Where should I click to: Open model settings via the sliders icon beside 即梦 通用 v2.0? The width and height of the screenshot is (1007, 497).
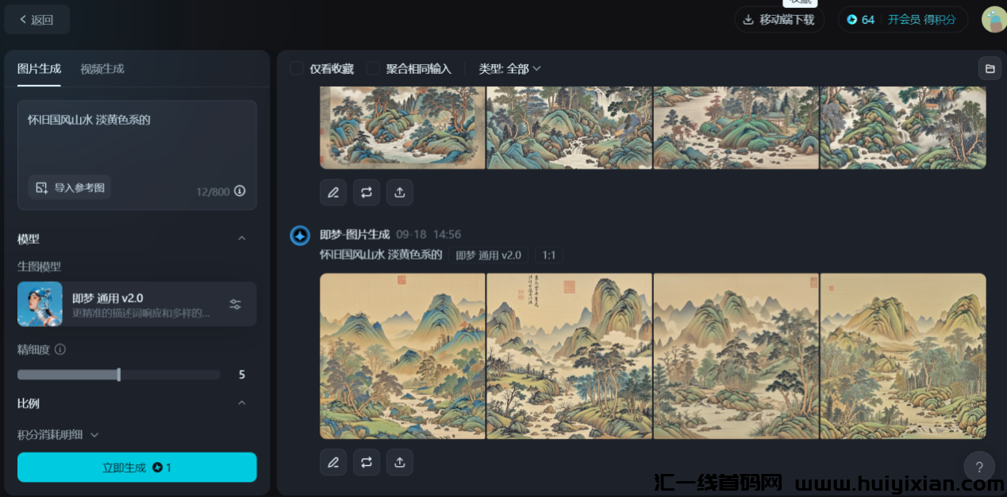pos(235,304)
